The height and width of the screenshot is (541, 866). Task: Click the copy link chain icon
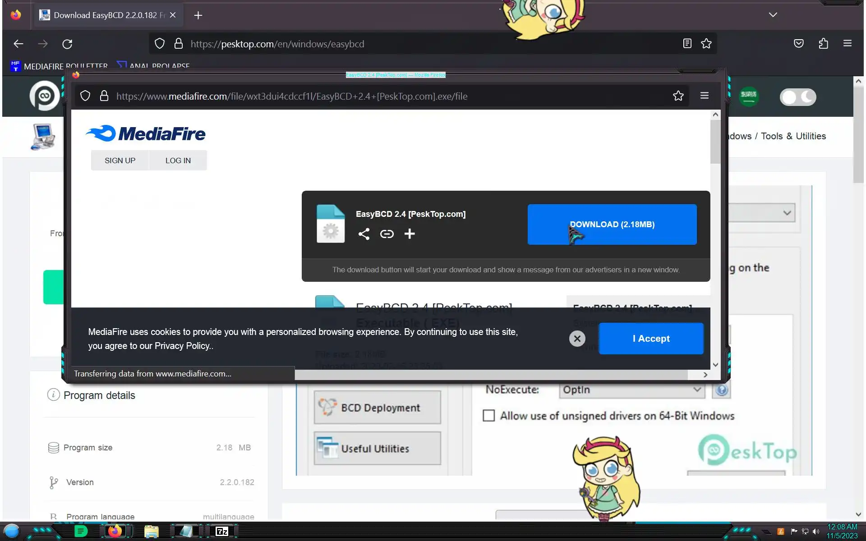[x=387, y=234]
